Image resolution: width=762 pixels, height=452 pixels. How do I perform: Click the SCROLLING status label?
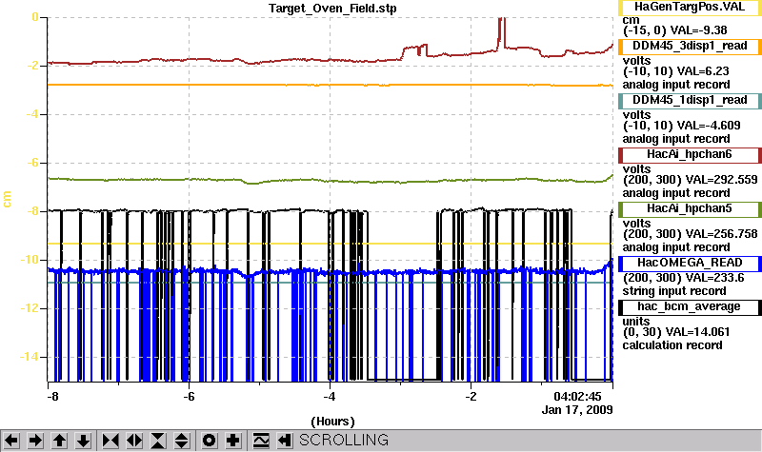coord(344,440)
